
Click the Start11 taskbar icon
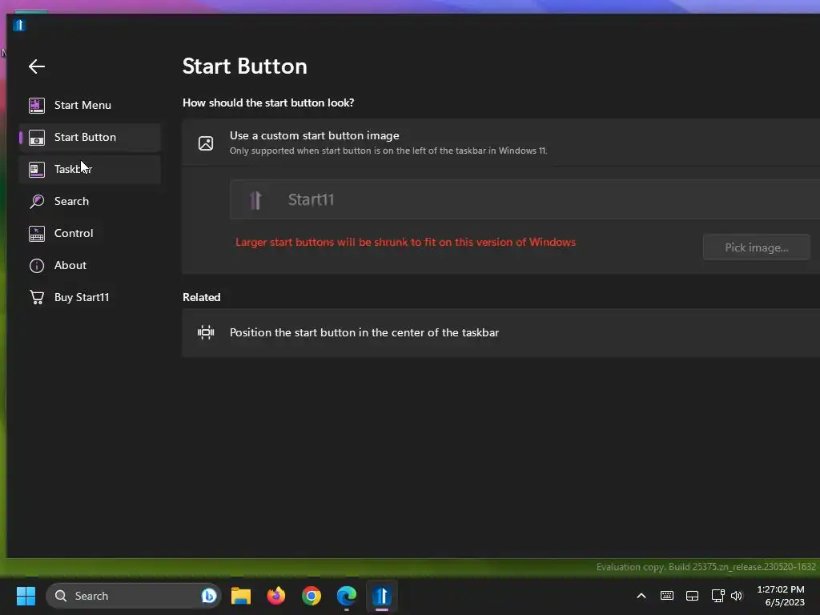(382, 596)
